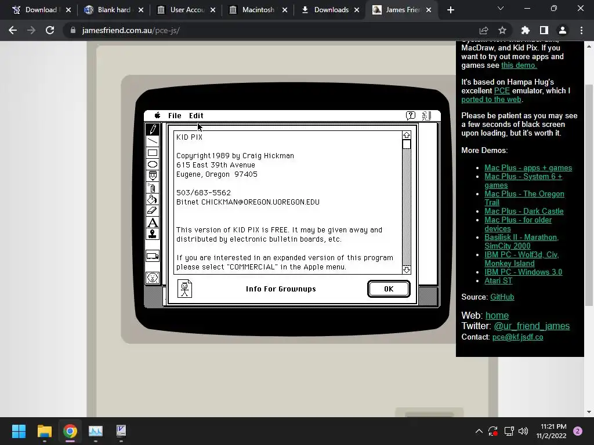Click the share this page icon

(x=484, y=30)
